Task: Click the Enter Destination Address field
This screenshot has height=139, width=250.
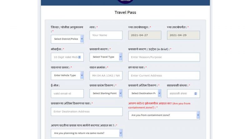Action: pos(87,112)
